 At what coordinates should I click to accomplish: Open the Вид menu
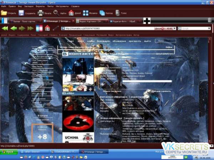[x=20, y=6]
